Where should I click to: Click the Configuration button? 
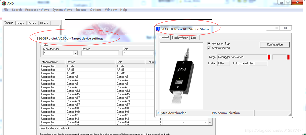coord(275,44)
